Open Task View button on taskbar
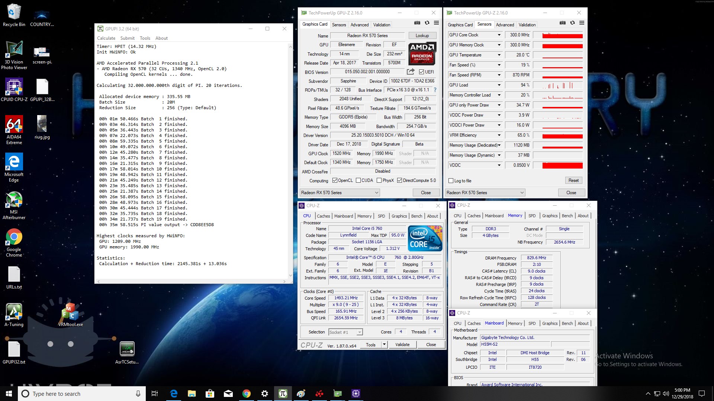The image size is (714, 401). coord(155,394)
